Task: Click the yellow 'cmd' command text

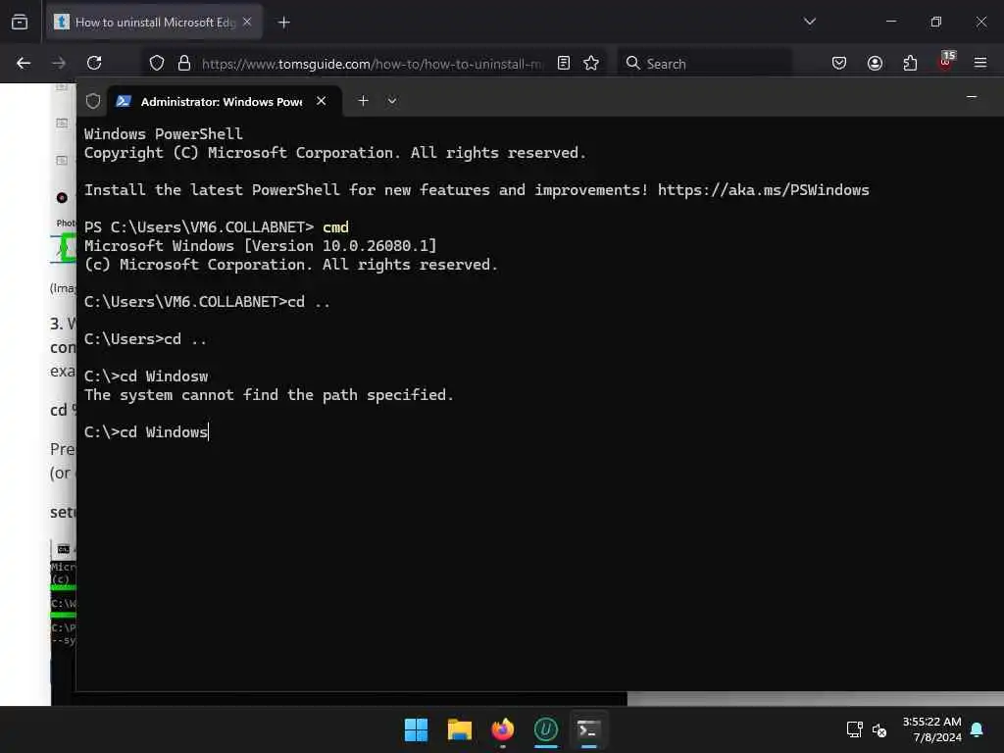Action: click(335, 227)
